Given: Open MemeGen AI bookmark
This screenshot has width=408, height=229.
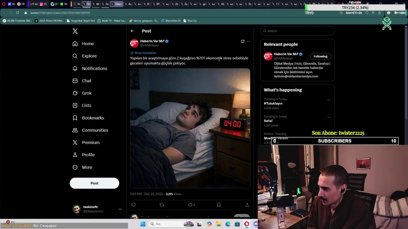Looking at the screenshot, I should (x=171, y=21).
